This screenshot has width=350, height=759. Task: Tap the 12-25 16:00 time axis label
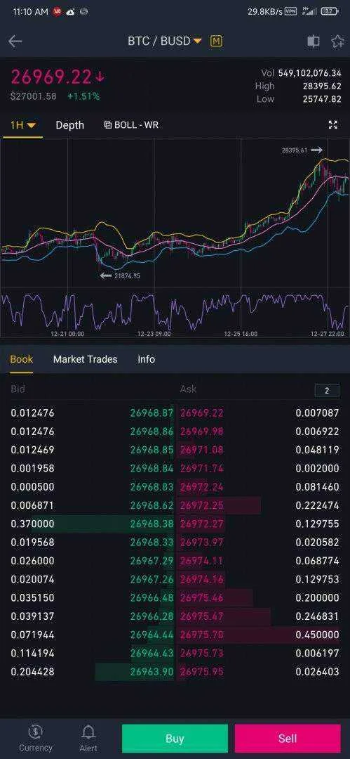coord(241,334)
